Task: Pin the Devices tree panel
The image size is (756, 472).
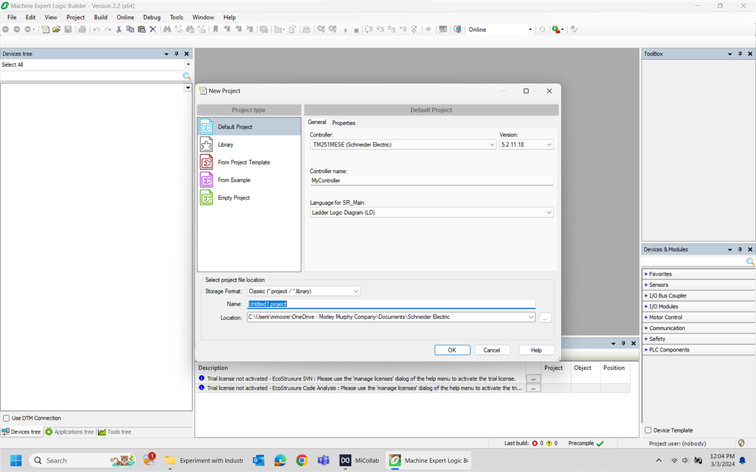Action: [x=177, y=54]
